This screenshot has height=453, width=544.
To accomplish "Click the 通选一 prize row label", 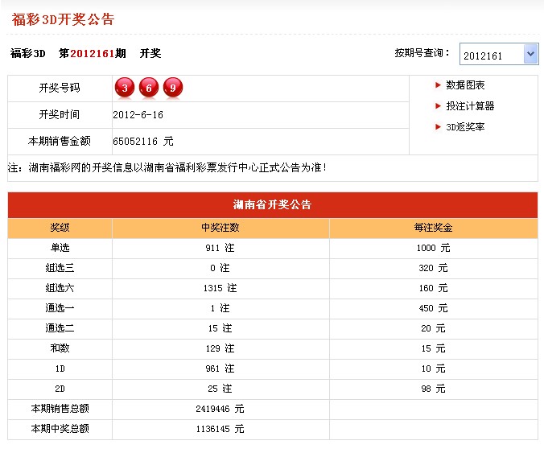I will click(60, 308).
